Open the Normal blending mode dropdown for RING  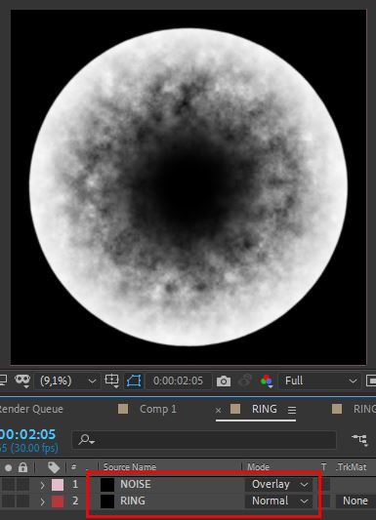278,500
